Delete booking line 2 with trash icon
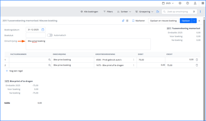 click(197, 65)
